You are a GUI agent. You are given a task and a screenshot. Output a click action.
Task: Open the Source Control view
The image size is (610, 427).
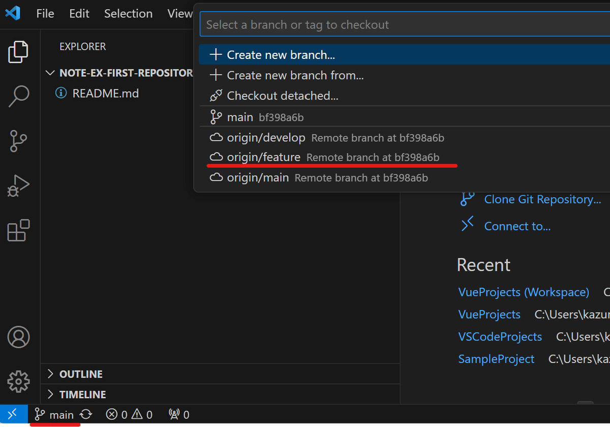[18, 141]
